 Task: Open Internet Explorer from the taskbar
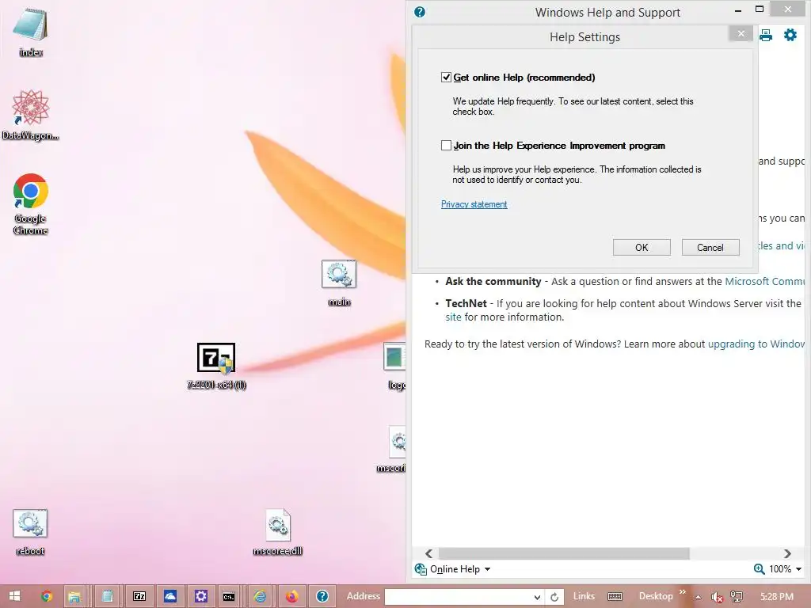click(260, 596)
